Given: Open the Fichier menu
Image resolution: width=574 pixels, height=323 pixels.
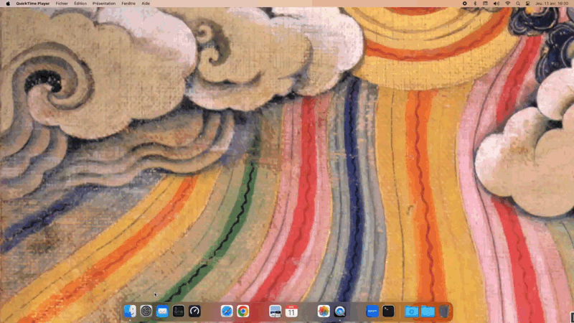Looking at the screenshot, I should (x=62, y=4).
